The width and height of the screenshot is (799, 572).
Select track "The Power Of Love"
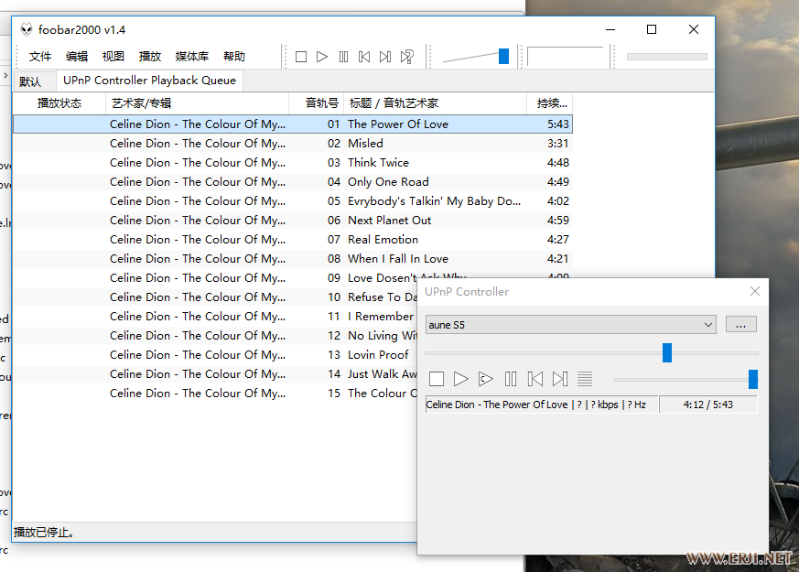coord(293,124)
